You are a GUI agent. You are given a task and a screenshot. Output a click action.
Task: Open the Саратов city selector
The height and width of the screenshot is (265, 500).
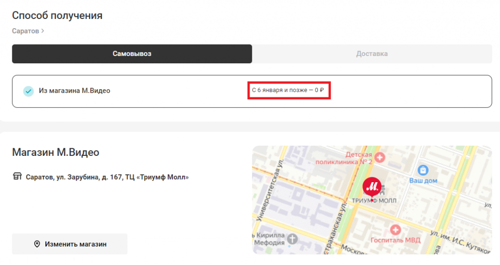click(x=28, y=31)
